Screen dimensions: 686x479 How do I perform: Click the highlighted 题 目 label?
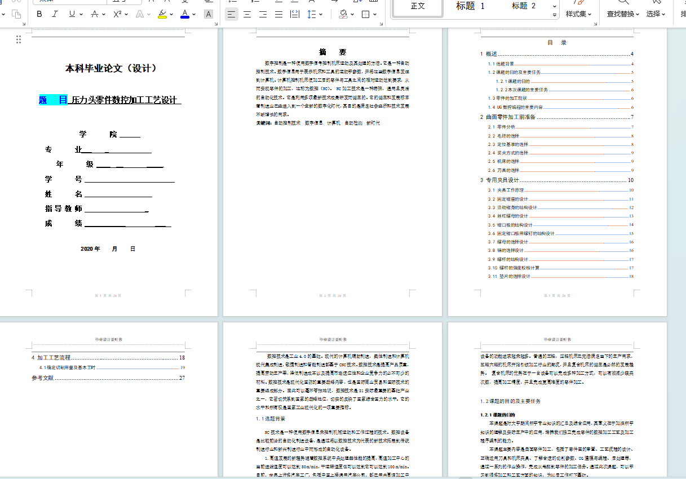point(53,100)
